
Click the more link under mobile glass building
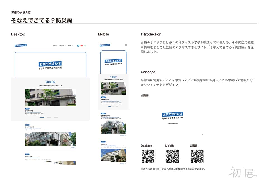(x=123, y=135)
